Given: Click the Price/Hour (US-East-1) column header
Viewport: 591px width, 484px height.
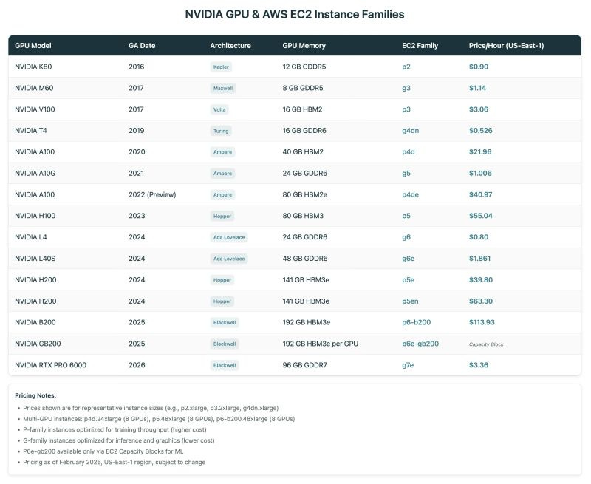Looking at the screenshot, I should pyautogui.click(x=506, y=46).
